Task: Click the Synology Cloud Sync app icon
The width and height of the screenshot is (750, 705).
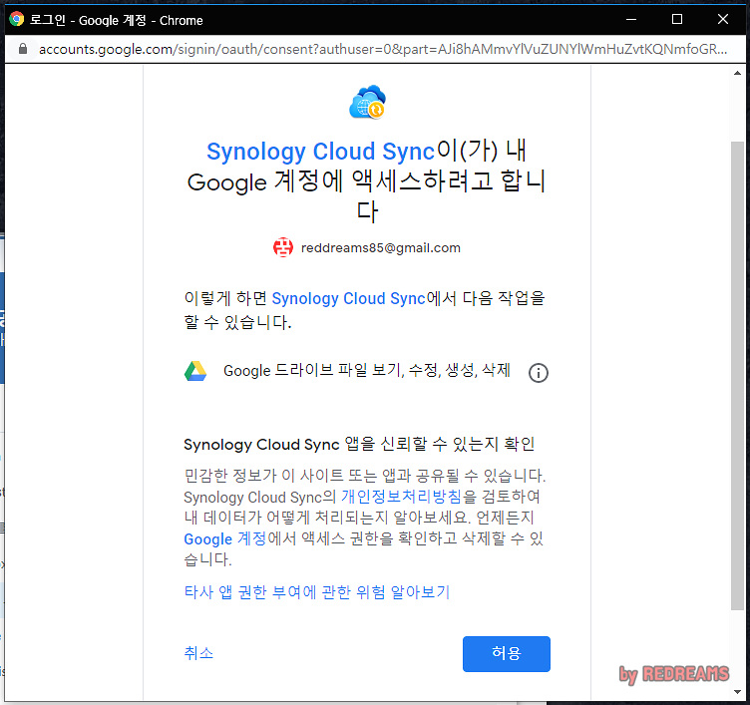Action: [367, 102]
